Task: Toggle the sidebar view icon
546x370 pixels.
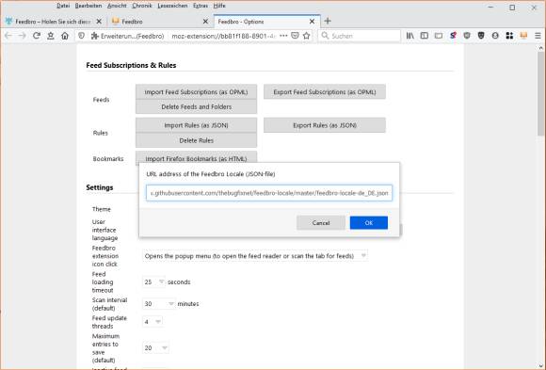Action: tap(425, 36)
